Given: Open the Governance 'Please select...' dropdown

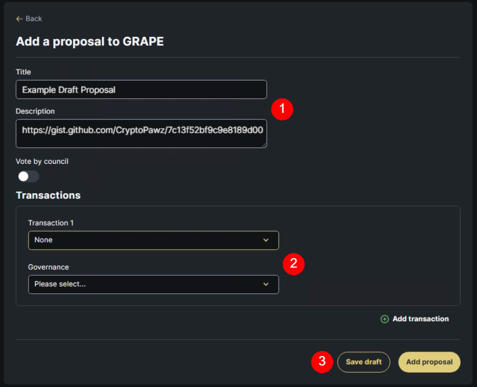Looking at the screenshot, I should 145,285.
